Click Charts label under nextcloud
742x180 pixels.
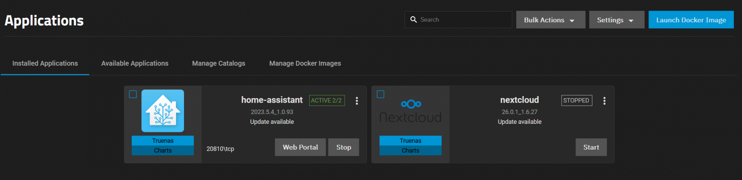point(410,150)
